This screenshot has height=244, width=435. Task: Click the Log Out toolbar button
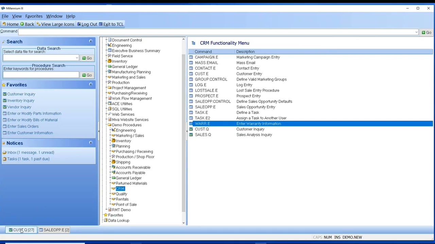click(87, 24)
